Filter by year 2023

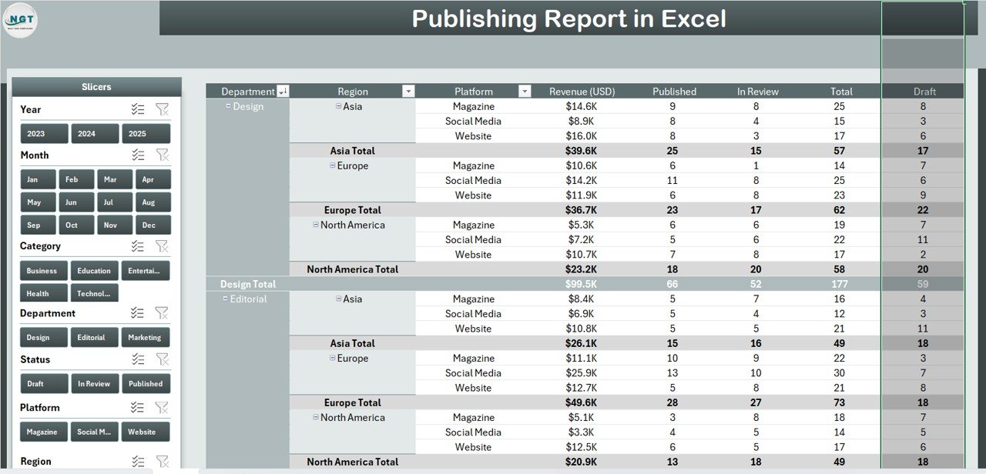(44, 134)
